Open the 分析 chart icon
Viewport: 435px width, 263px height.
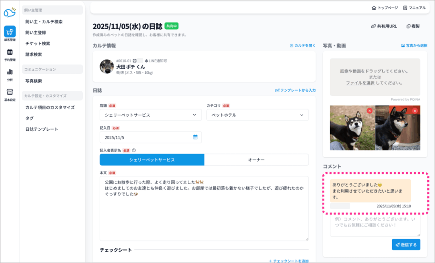[x=9, y=72]
